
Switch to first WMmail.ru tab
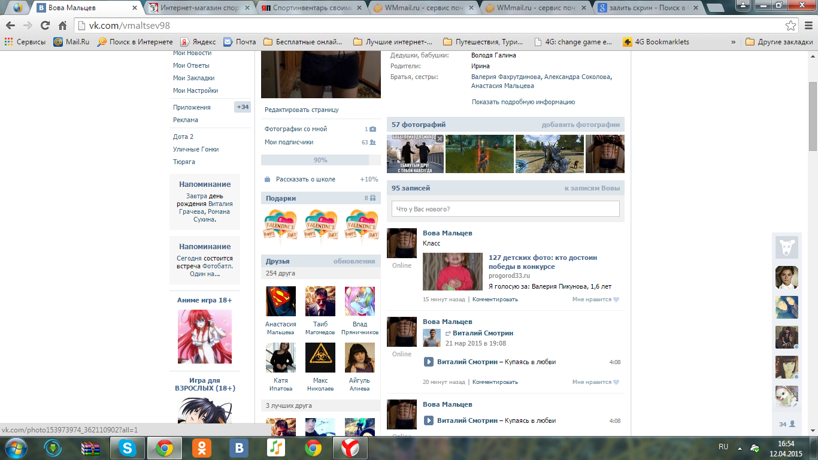pyautogui.click(x=423, y=8)
